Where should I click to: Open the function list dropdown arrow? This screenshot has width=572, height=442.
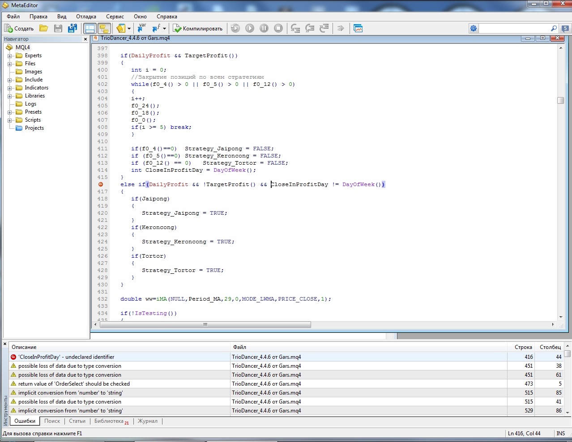click(164, 28)
